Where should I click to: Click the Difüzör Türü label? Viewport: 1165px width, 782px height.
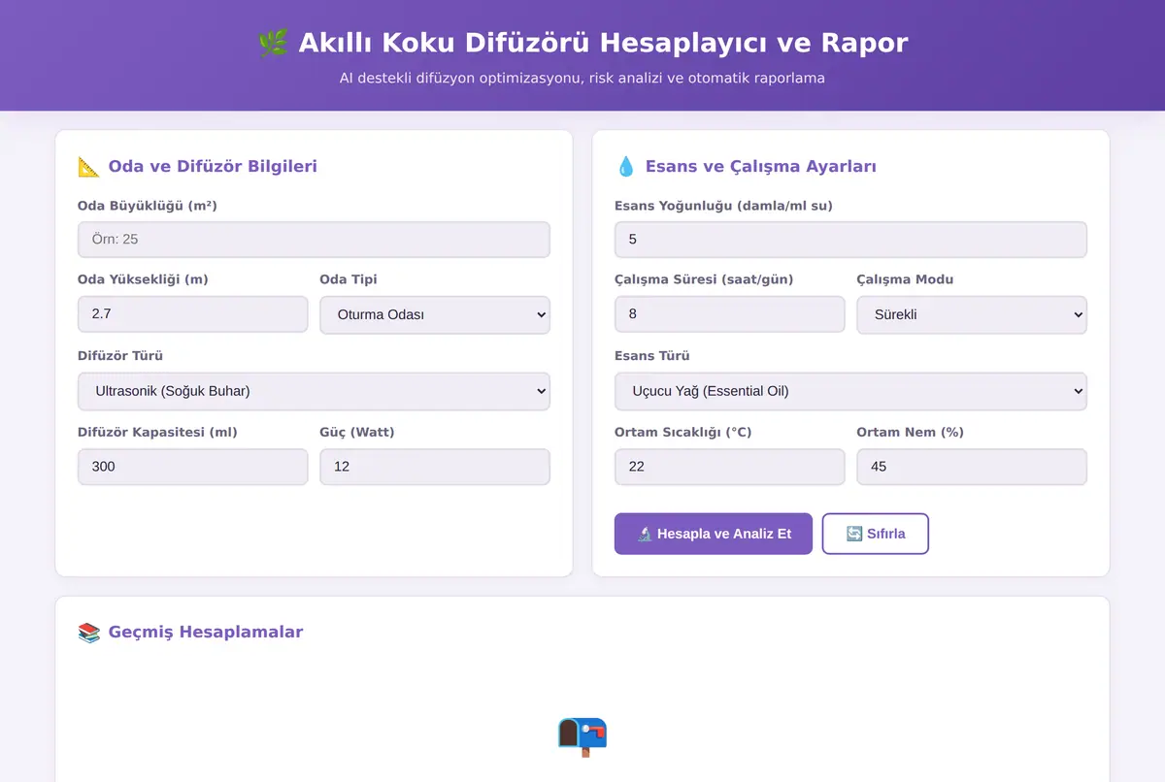tap(120, 356)
